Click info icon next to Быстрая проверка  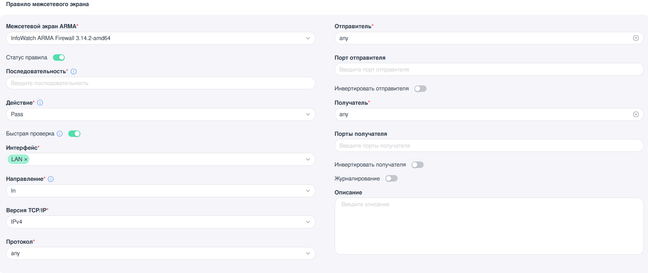pyautogui.click(x=60, y=134)
